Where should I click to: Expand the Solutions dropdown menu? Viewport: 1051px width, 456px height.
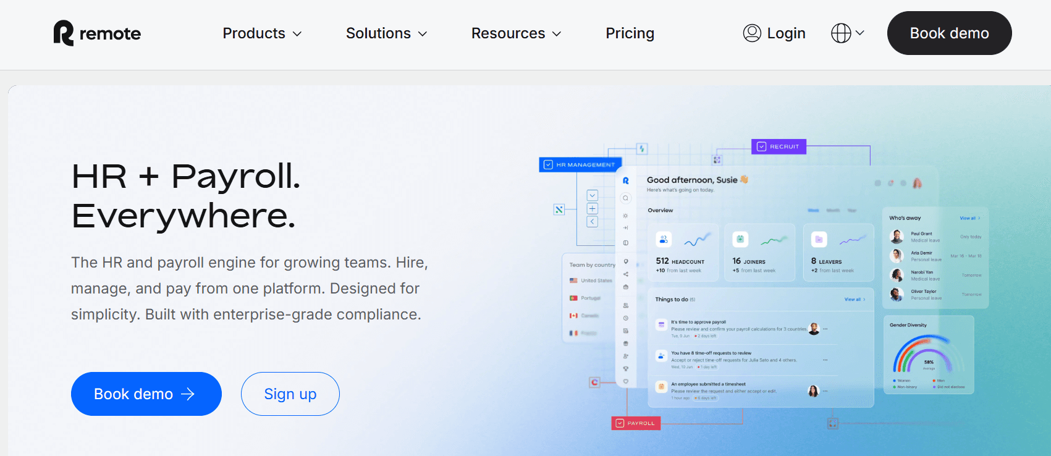click(x=386, y=33)
